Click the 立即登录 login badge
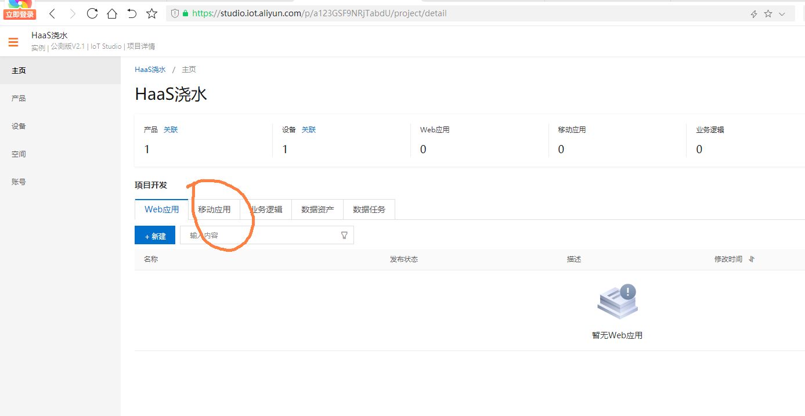The height and width of the screenshot is (416, 805). pos(20,15)
